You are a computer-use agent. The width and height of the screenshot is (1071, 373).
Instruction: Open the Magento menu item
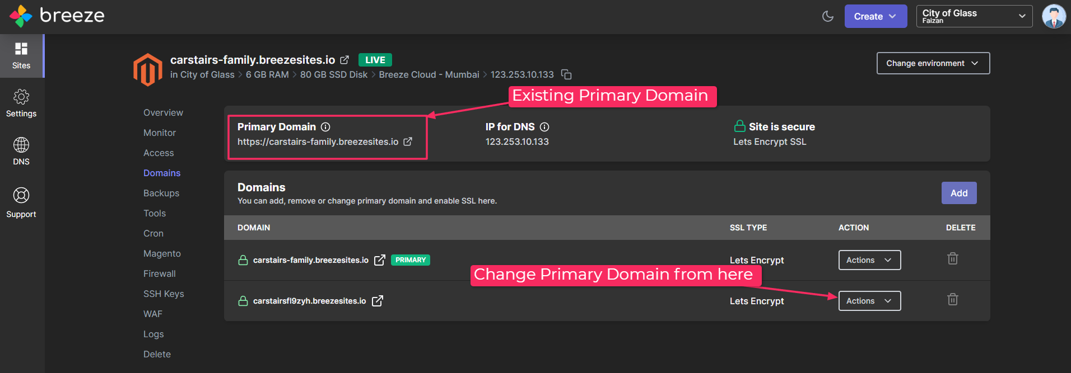(162, 253)
